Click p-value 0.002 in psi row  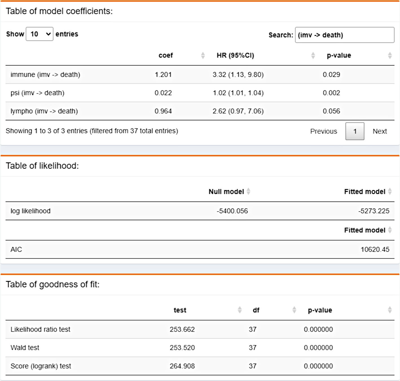[331, 93]
